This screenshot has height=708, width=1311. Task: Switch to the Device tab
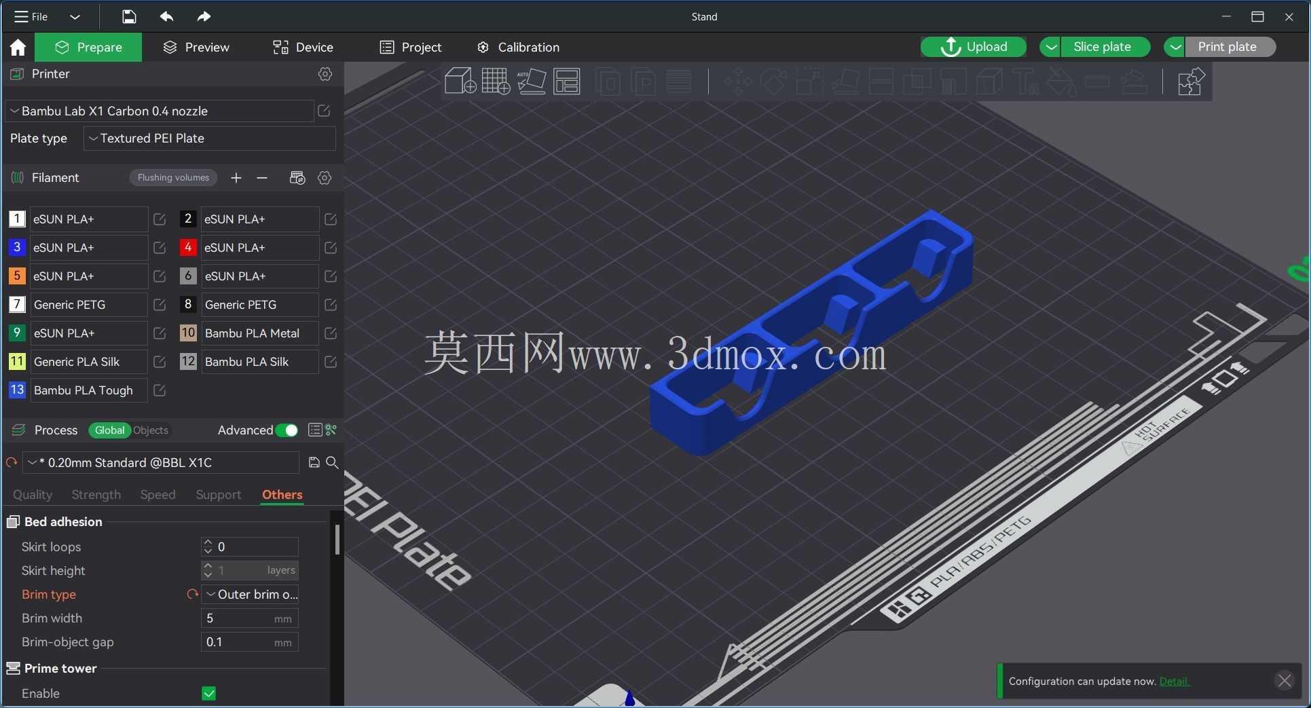coord(303,47)
